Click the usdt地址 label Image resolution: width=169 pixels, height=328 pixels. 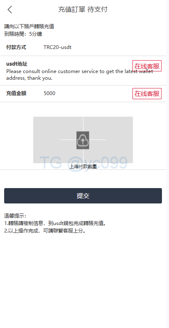click(x=17, y=64)
